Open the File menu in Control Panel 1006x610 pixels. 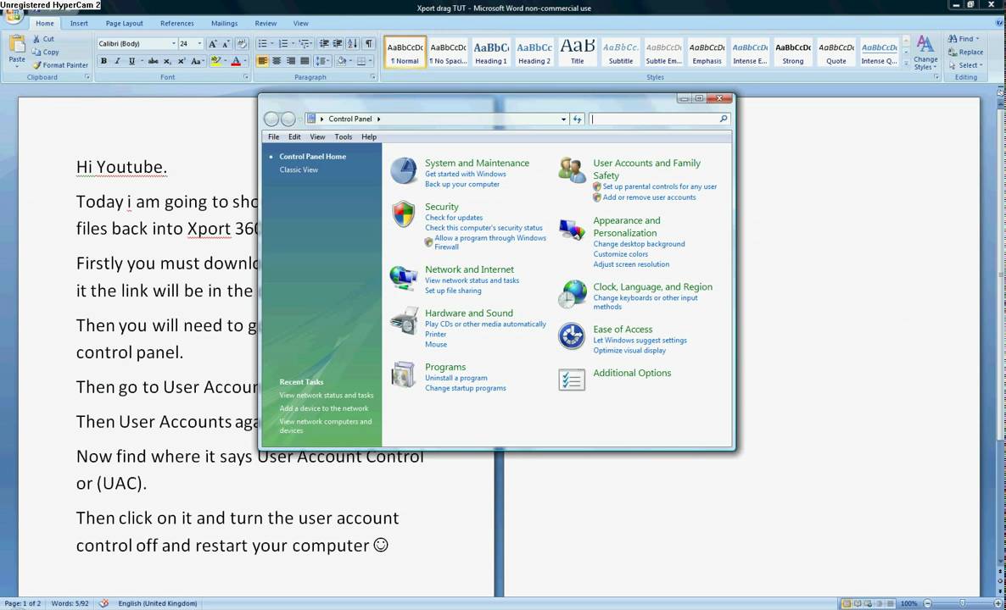[x=273, y=136]
